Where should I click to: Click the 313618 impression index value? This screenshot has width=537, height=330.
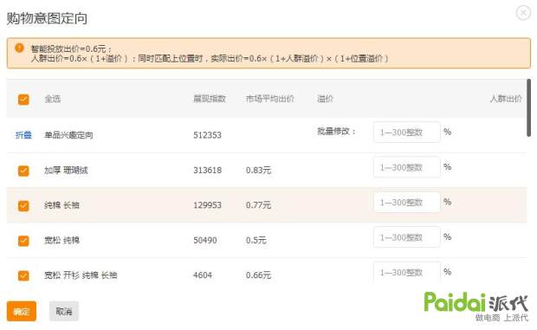208,170
